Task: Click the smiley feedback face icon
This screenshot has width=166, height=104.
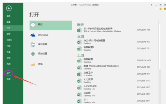Action: click(161, 9)
